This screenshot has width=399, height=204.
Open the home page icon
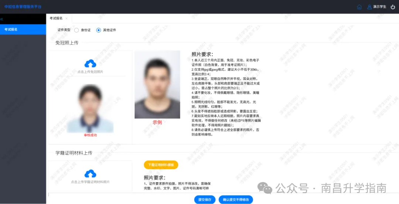[x=359, y=7]
